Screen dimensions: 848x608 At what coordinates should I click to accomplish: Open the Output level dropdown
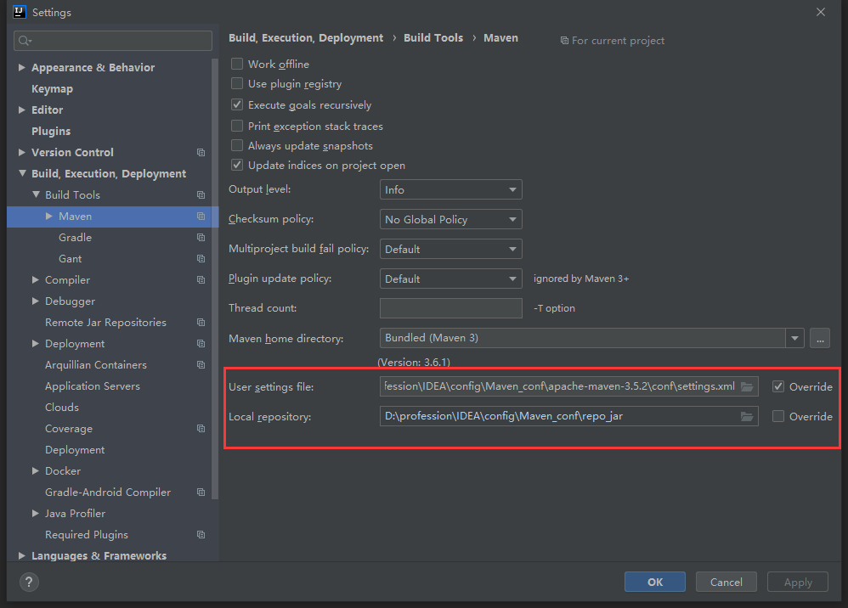[450, 189]
